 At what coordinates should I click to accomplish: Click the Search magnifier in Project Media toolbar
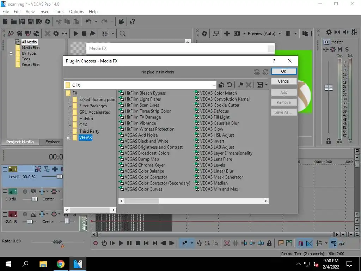click(x=123, y=34)
